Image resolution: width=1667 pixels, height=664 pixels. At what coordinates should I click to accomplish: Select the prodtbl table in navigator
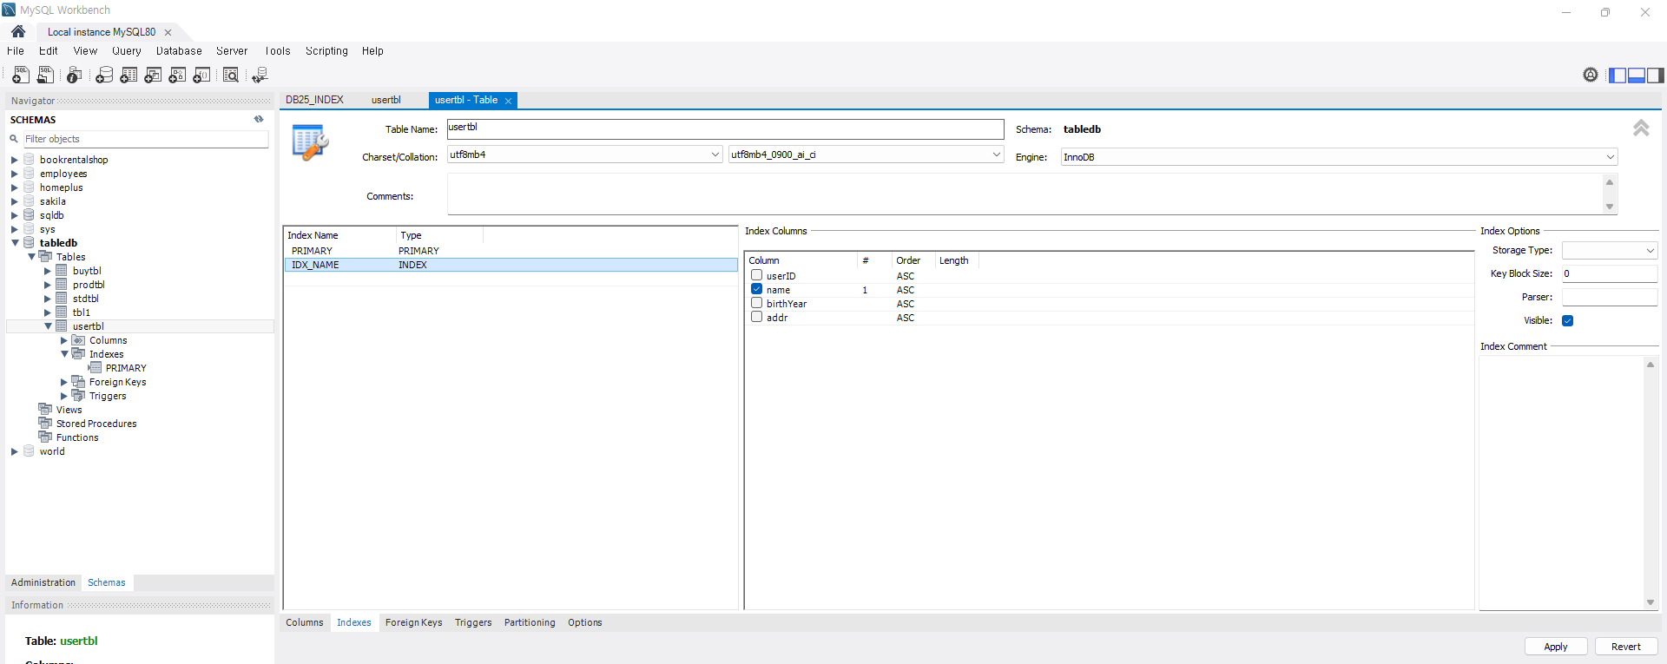click(x=89, y=285)
